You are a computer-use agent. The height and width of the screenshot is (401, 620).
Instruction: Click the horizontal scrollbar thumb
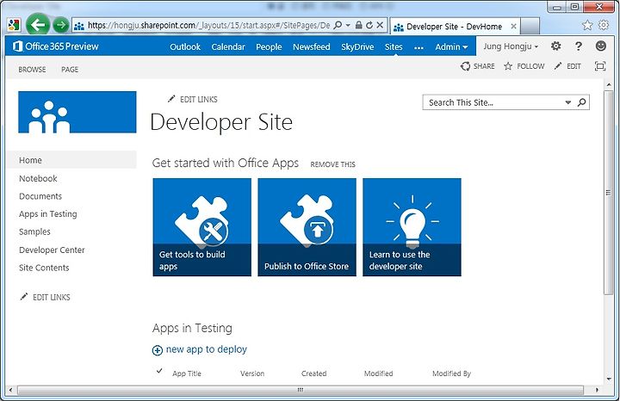301,391
